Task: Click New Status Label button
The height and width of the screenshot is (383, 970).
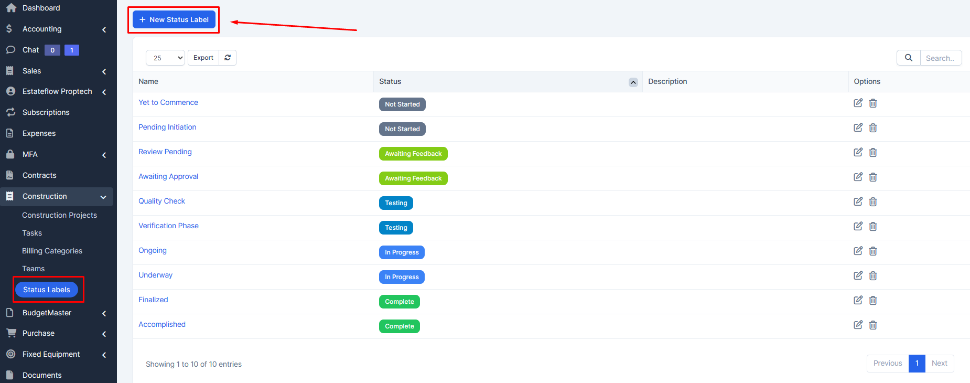Action: click(x=174, y=19)
